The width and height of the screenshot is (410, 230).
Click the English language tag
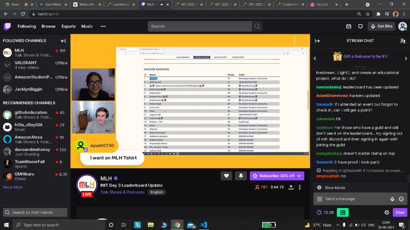[x=156, y=192]
